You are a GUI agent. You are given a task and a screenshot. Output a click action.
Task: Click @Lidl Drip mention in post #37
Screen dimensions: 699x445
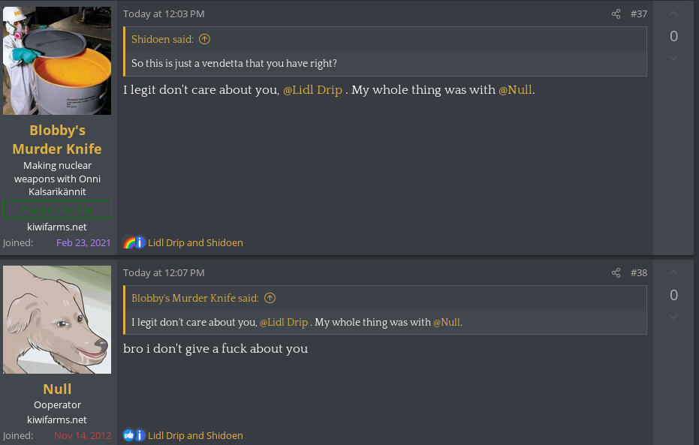(312, 90)
